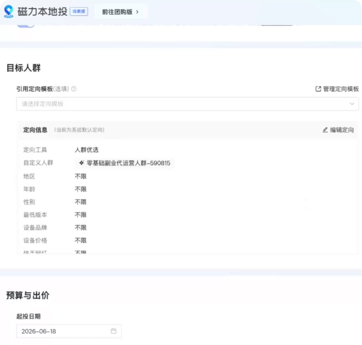Screen dimensions: 362x345
Task: Open calendar icon in the date field
Action: click(x=113, y=331)
